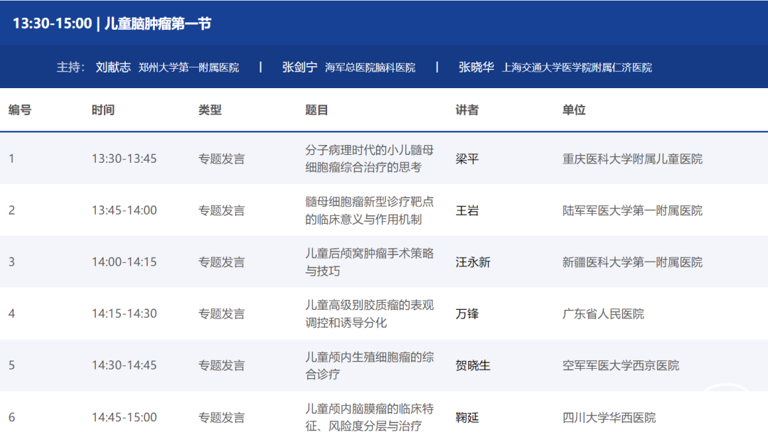Click affiliation 四川大学华西医院

[609, 417]
